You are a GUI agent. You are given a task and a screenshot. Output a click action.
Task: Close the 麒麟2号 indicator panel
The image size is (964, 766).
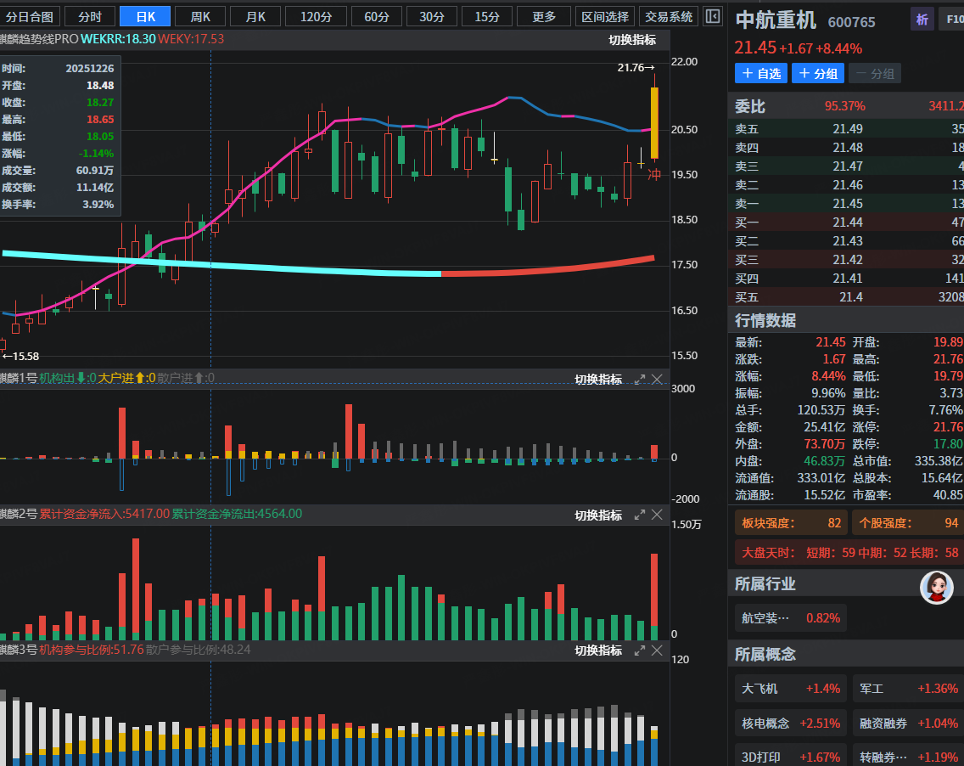[658, 515]
